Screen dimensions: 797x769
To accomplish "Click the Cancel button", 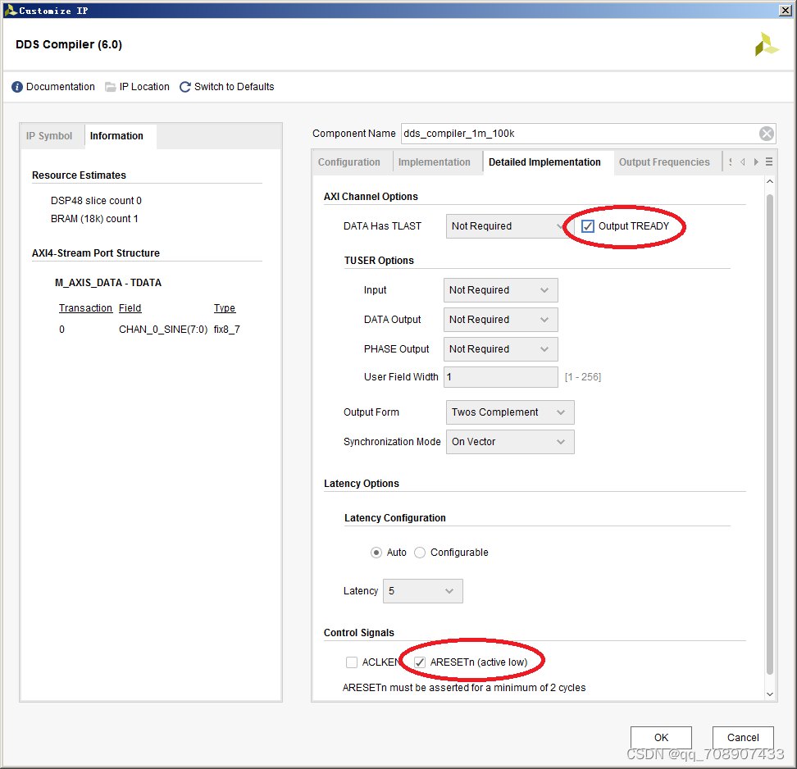I will click(x=743, y=738).
